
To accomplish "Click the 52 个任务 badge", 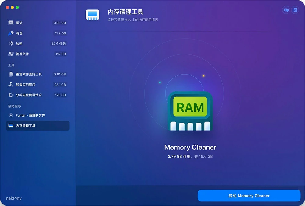I will pyautogui.click(x=59, y=44).
